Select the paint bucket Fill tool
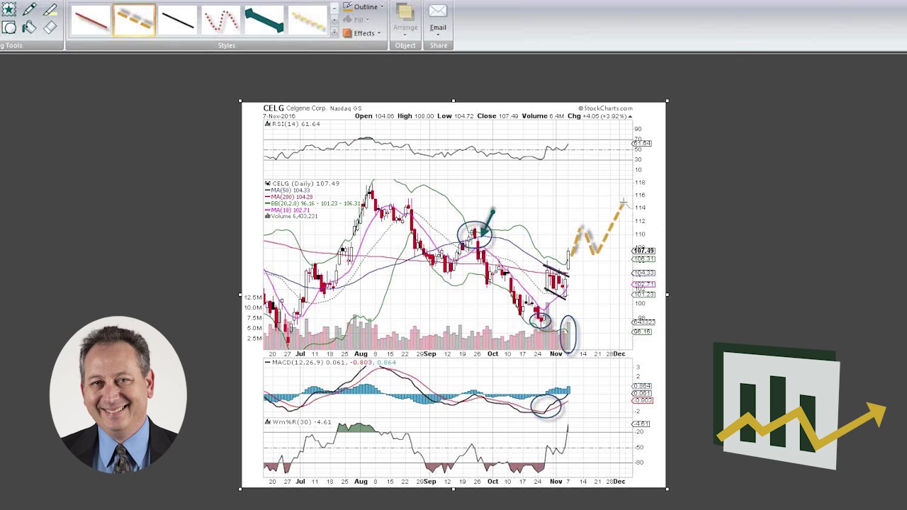Screen dimensions: 907x510 pyautogui.click(x=29, y=28)
